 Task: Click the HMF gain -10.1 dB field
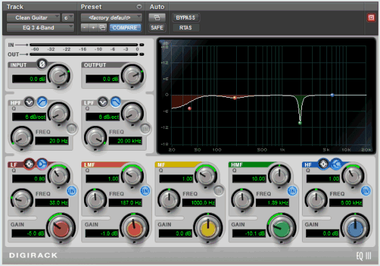pos(249,233)
